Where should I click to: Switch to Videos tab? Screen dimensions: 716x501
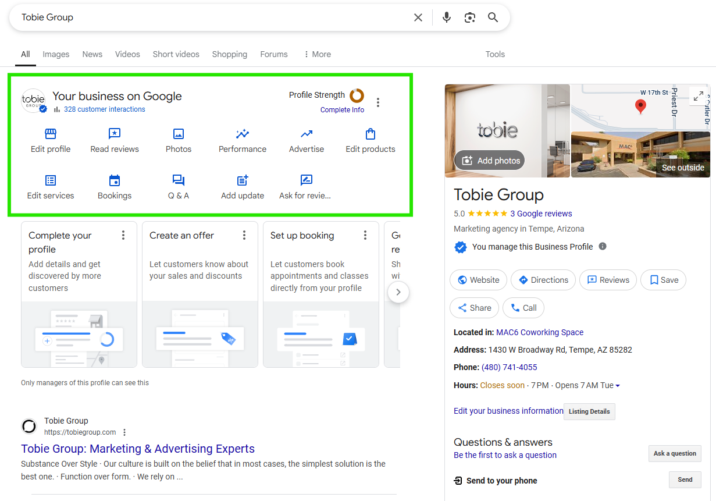tap(127, 54)
